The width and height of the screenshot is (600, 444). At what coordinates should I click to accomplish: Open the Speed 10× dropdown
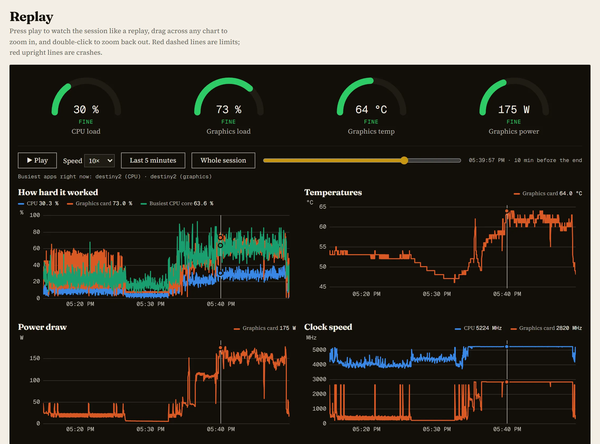pos(99,161)
